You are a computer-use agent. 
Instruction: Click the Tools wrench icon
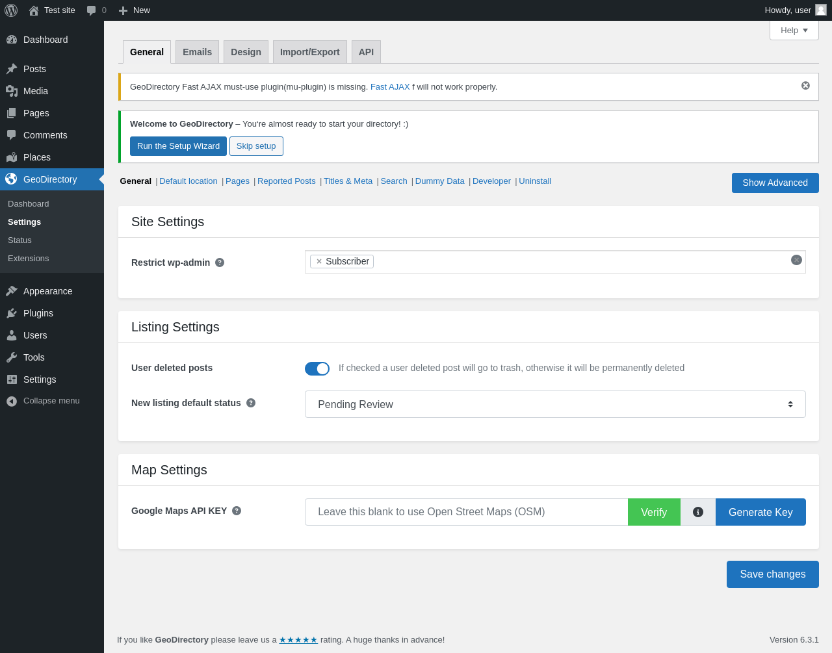pos(12,357)
